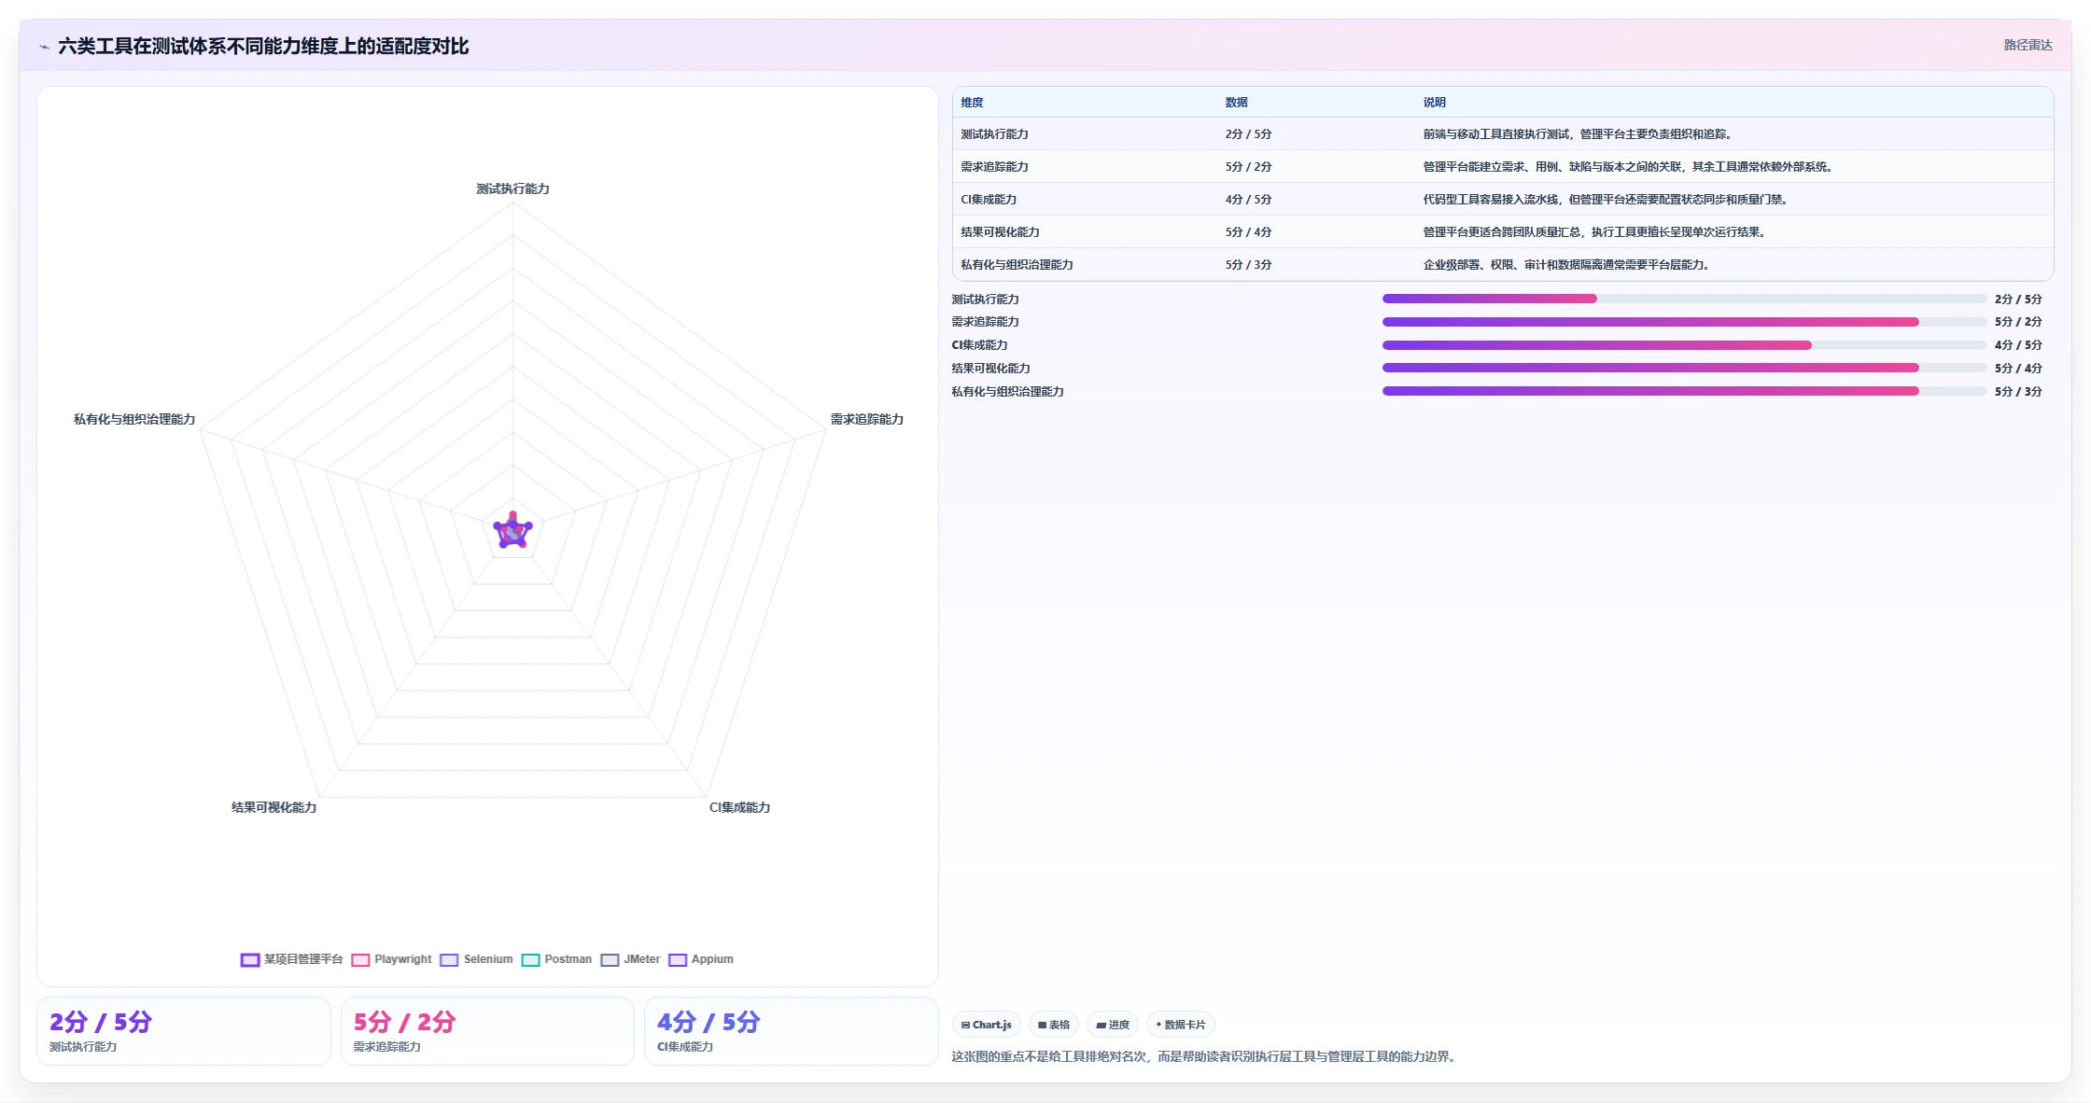Click description starting 企业级部署
2091x1103 pixels.
tap(1566, 265)
